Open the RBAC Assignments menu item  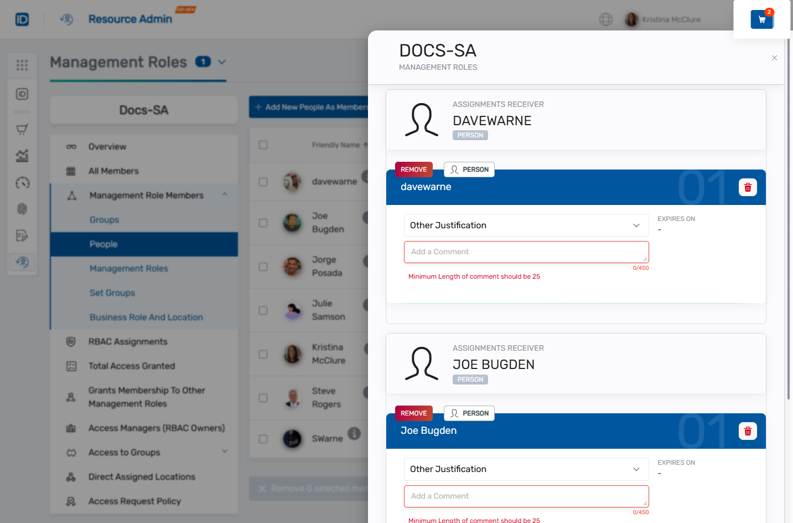pyautogui.click(x=128, y=342)
